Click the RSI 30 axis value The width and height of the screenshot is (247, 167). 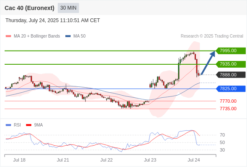222,150
